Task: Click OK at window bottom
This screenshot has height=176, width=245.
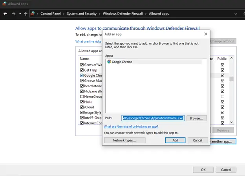Action: pyautogui.click(x=203, y=170)
